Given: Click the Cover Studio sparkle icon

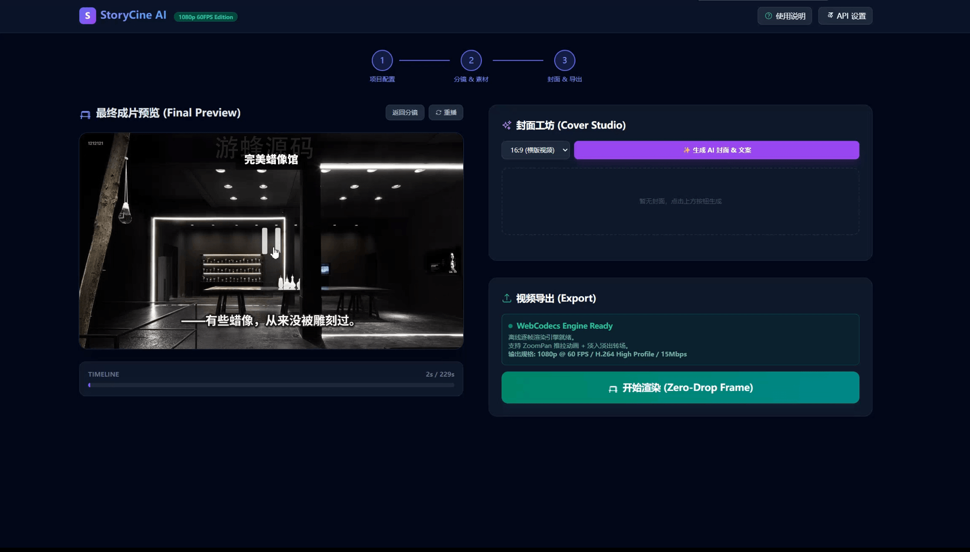Looking at the screenshot, I should (507, 125).
